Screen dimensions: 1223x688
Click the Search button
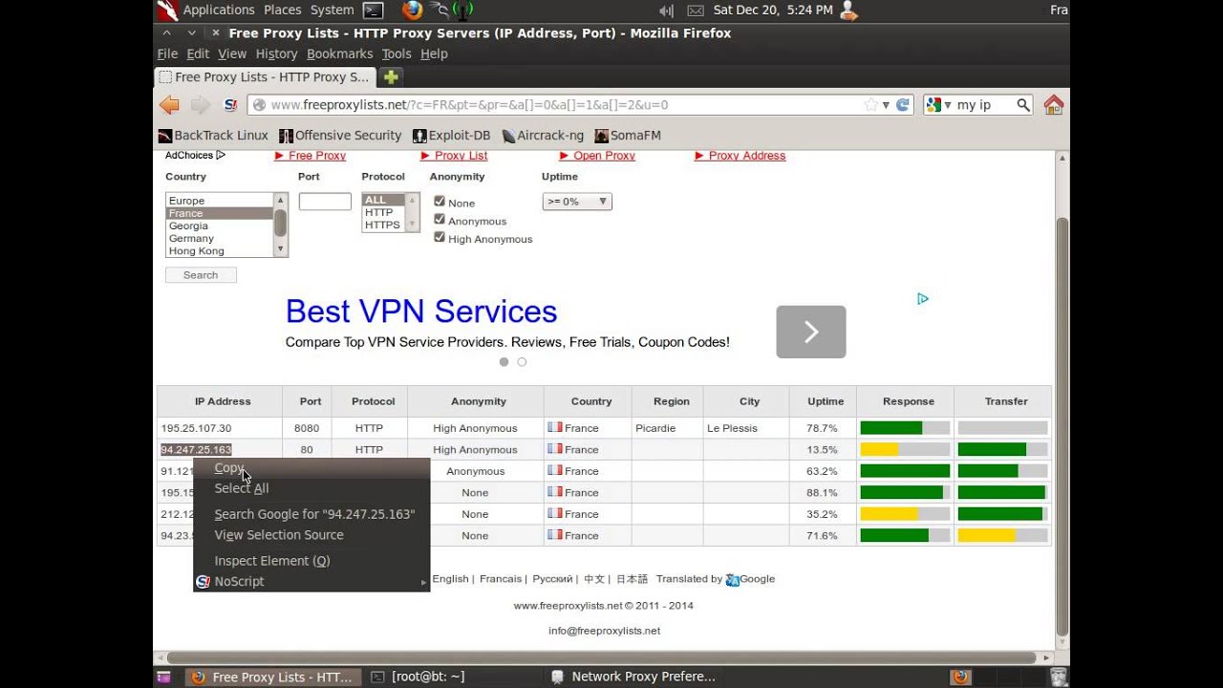pyautogui.click(x=201, y=275)
